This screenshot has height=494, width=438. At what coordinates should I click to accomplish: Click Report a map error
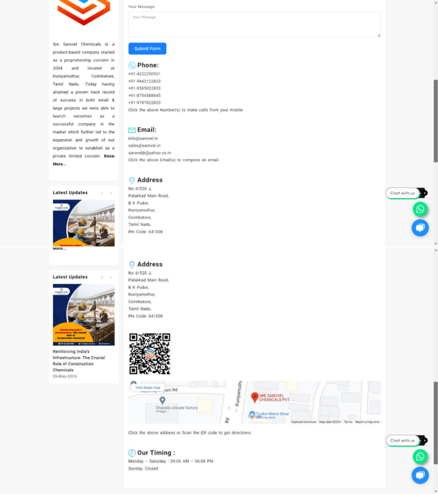[x=368, y=422]
